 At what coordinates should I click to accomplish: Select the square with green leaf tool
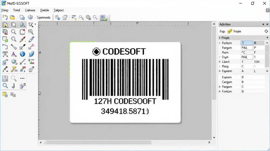[5, 39]
